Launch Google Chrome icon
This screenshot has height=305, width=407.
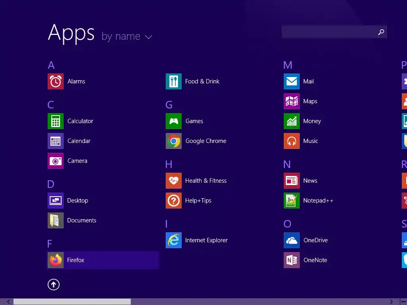point(174,141)
